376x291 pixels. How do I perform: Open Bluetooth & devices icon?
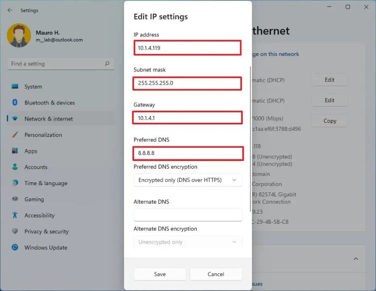(15, 103)
